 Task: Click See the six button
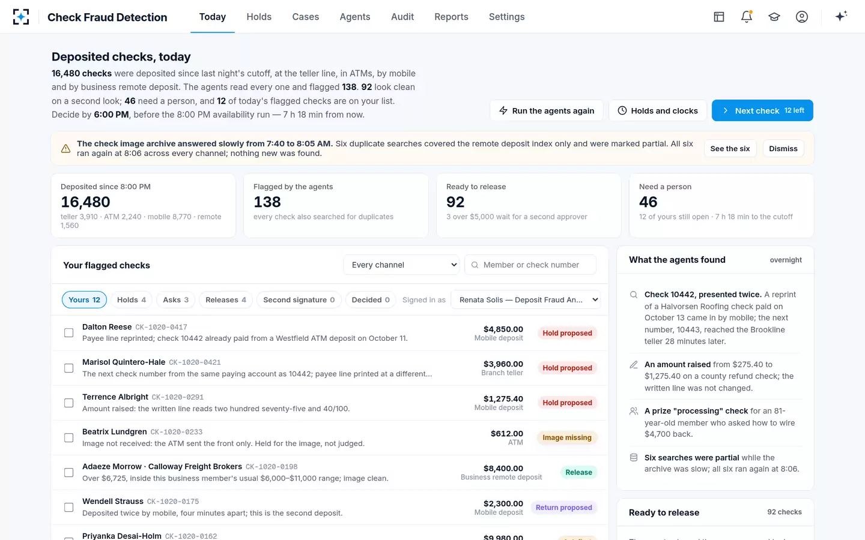click(x=730, y=149)
